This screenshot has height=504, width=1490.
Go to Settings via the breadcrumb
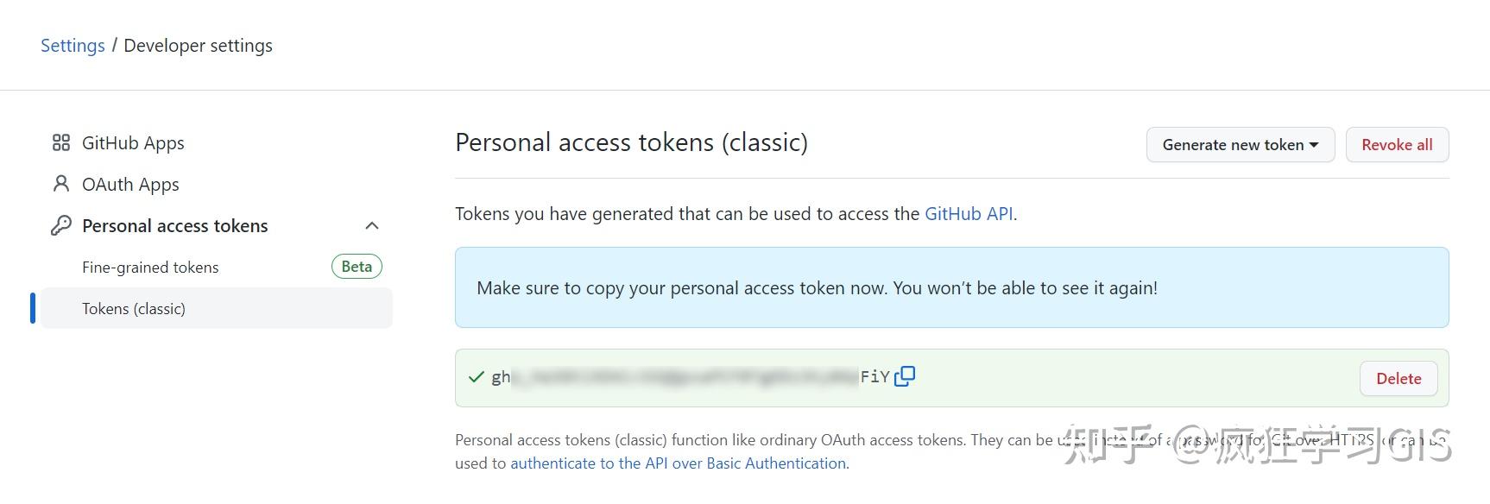click(73, 45)
